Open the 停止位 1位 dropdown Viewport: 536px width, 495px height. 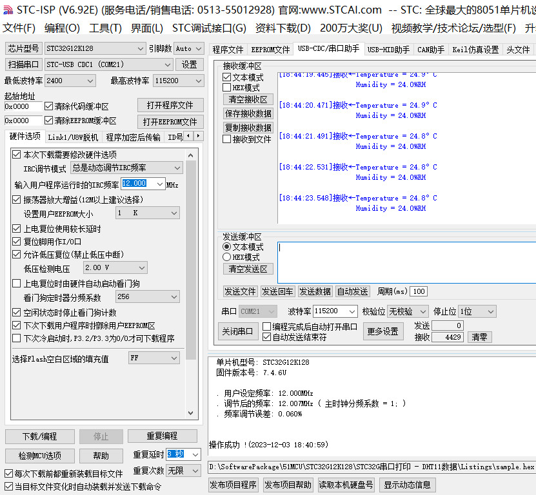477,311
